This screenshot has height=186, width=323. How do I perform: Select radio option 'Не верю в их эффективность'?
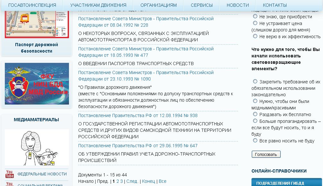click(x=255, y=36)
